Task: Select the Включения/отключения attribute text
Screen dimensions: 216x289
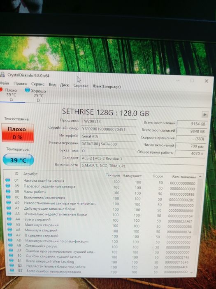Action: click(x=44, y=197)
